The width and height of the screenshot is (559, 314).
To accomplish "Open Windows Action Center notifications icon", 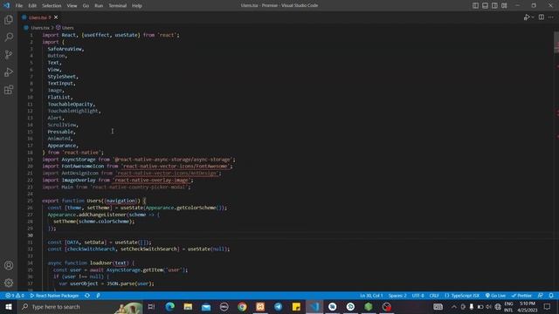I will pos(548,306).
